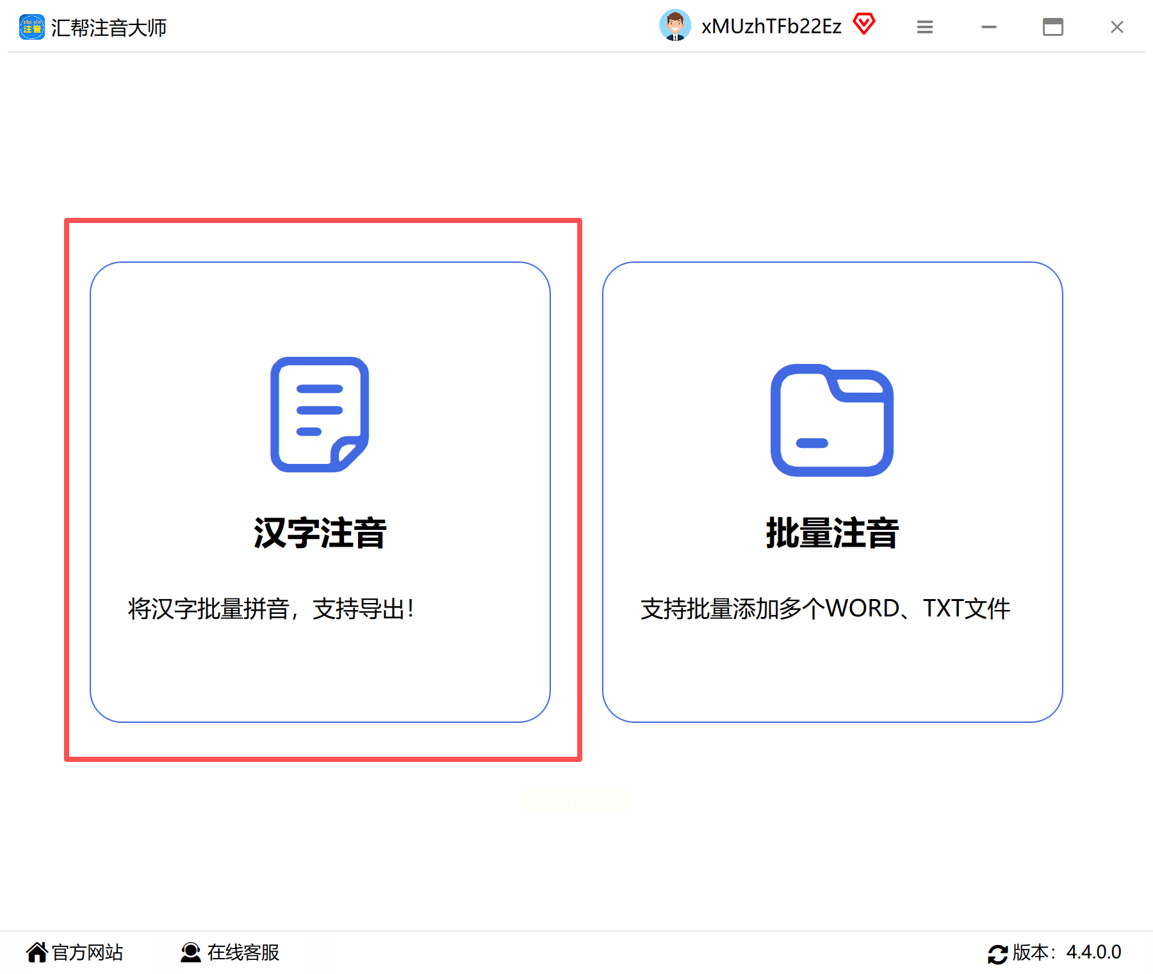Click the username xMUzhTFb22Ez
Screen dimensions: 1153x974
771,26
